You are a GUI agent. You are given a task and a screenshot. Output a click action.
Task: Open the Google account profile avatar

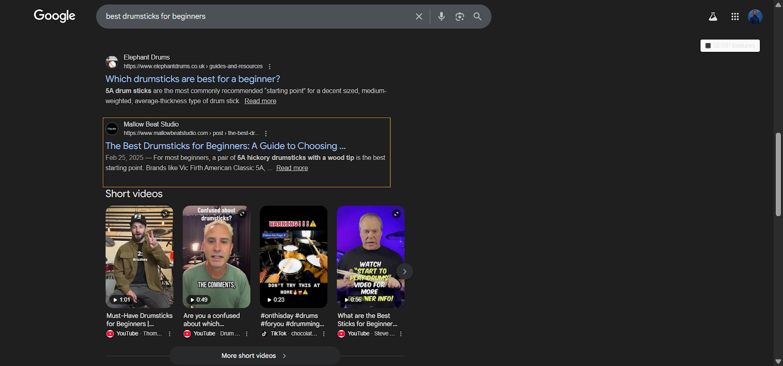[755, 17]
